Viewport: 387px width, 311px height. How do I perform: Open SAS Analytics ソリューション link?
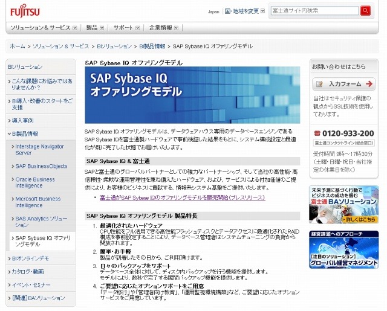click(x=41, y=222)
